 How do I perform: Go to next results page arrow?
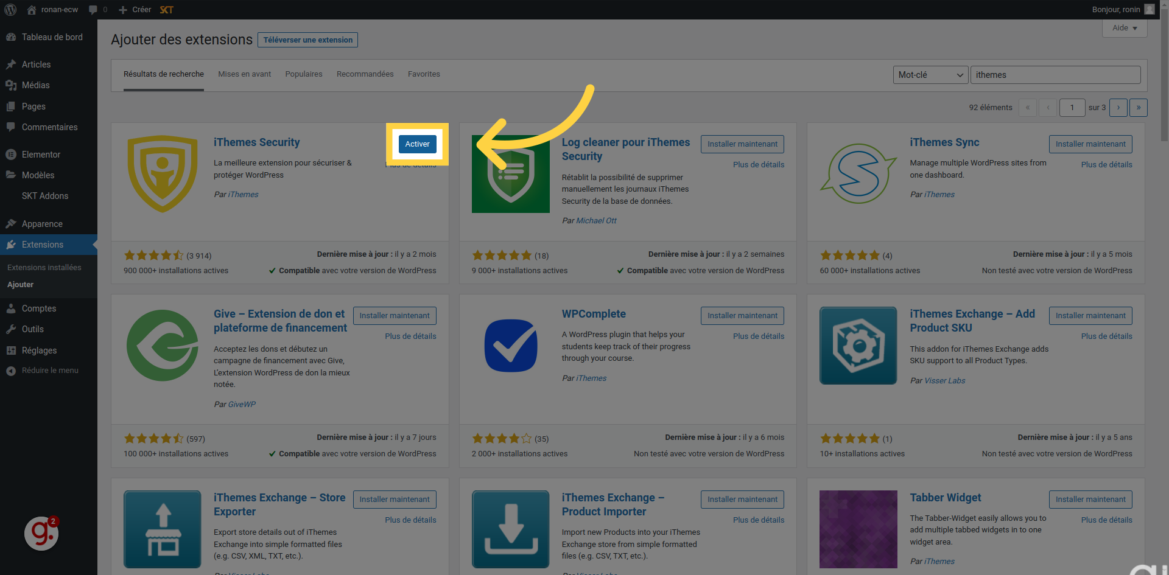click(x=1118, y=108)
